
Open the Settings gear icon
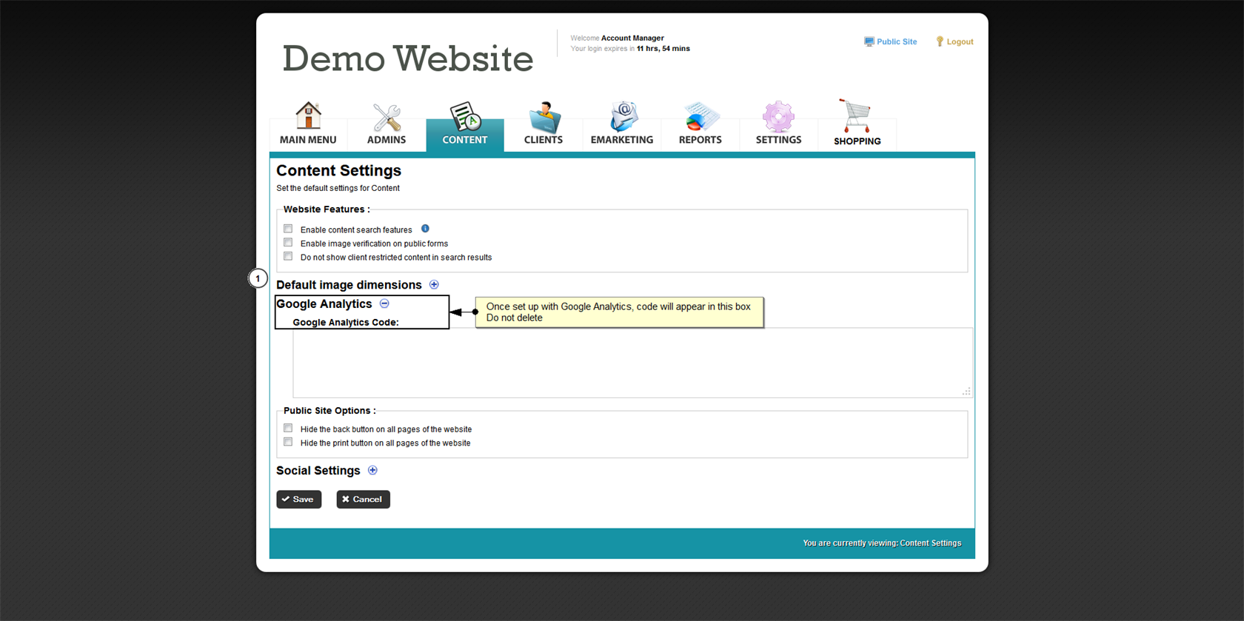coord(778,118)
